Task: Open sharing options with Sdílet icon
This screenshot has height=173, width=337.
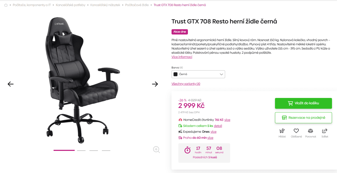Action: [x=325, y=131]
